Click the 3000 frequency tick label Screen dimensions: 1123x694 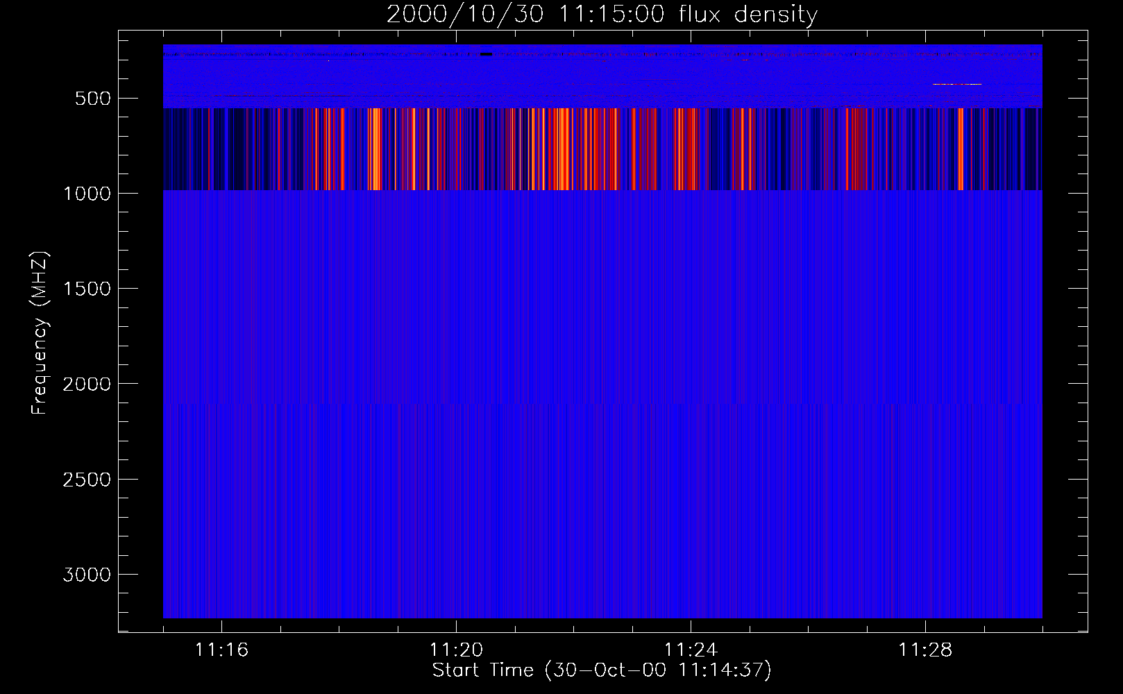(x=87, y=575)
